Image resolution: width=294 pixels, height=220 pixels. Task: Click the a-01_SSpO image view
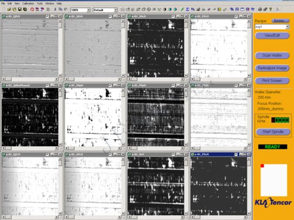(93, 117)
